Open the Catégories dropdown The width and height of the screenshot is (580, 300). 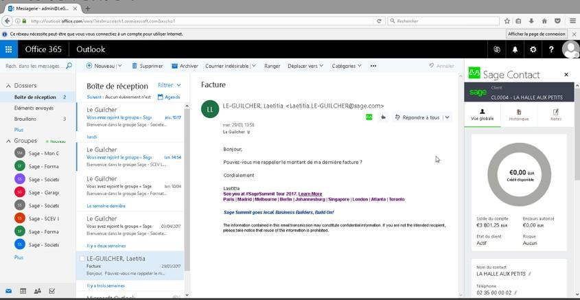(x=346, y=66)
